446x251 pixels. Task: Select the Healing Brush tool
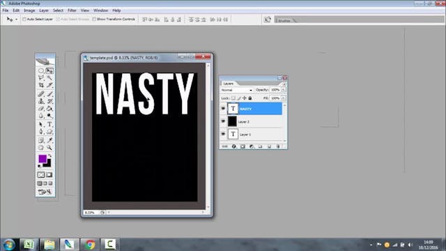pyautogui.click(x=41, y=94)
